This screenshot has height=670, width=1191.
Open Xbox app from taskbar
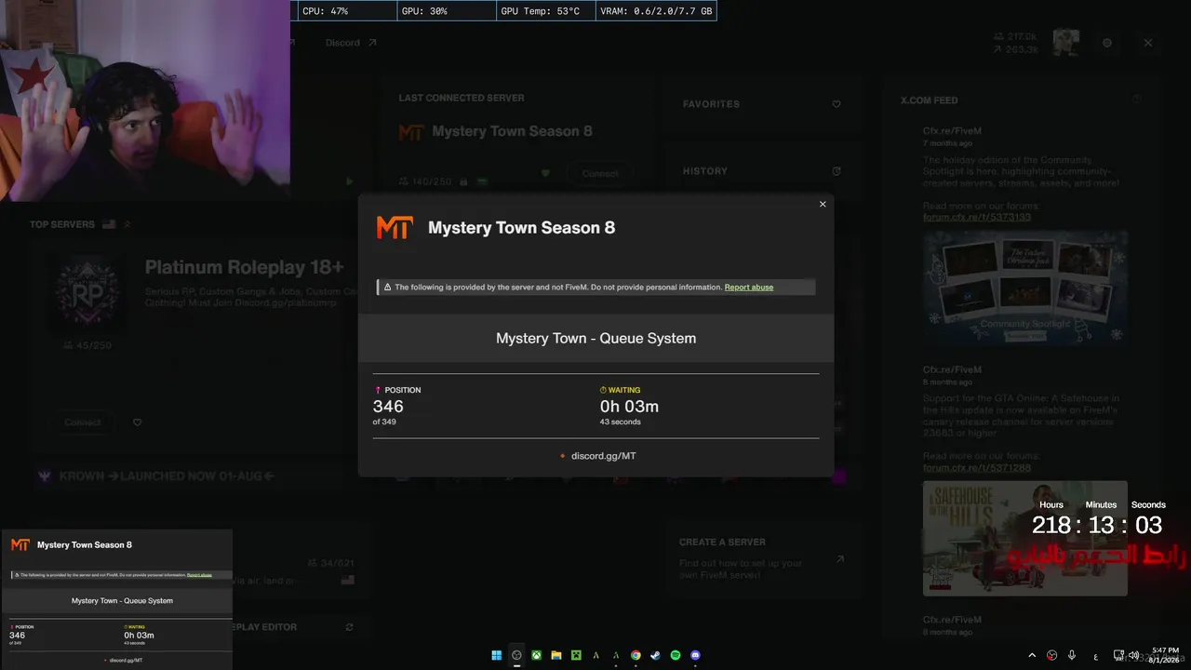pos(537,655)
